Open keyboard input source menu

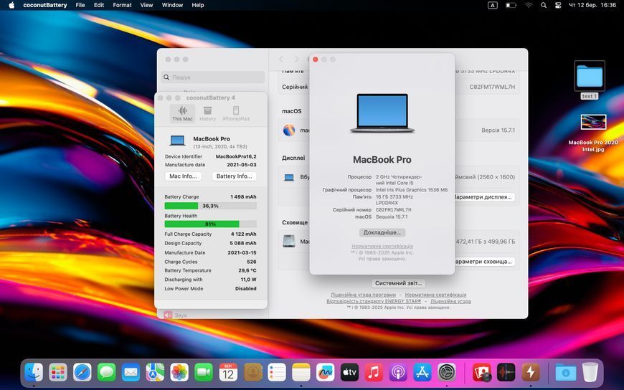coord(493,5)
